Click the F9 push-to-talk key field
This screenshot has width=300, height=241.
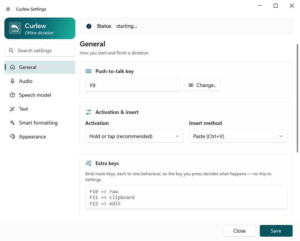pos(133,85)
